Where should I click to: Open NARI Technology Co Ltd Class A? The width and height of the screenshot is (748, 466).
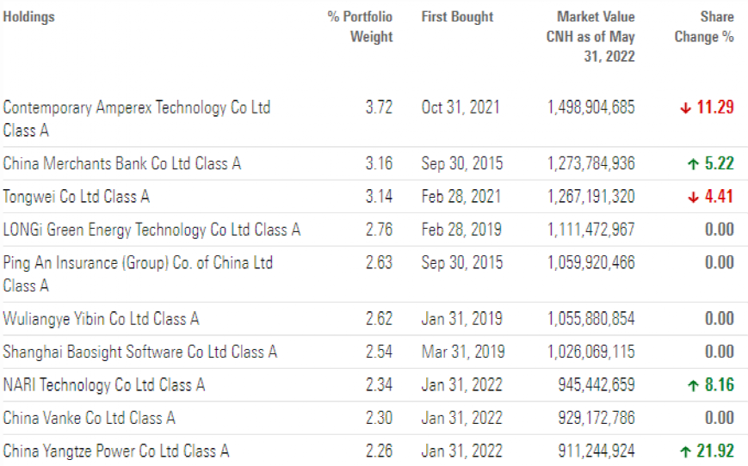tap(103, 385)
